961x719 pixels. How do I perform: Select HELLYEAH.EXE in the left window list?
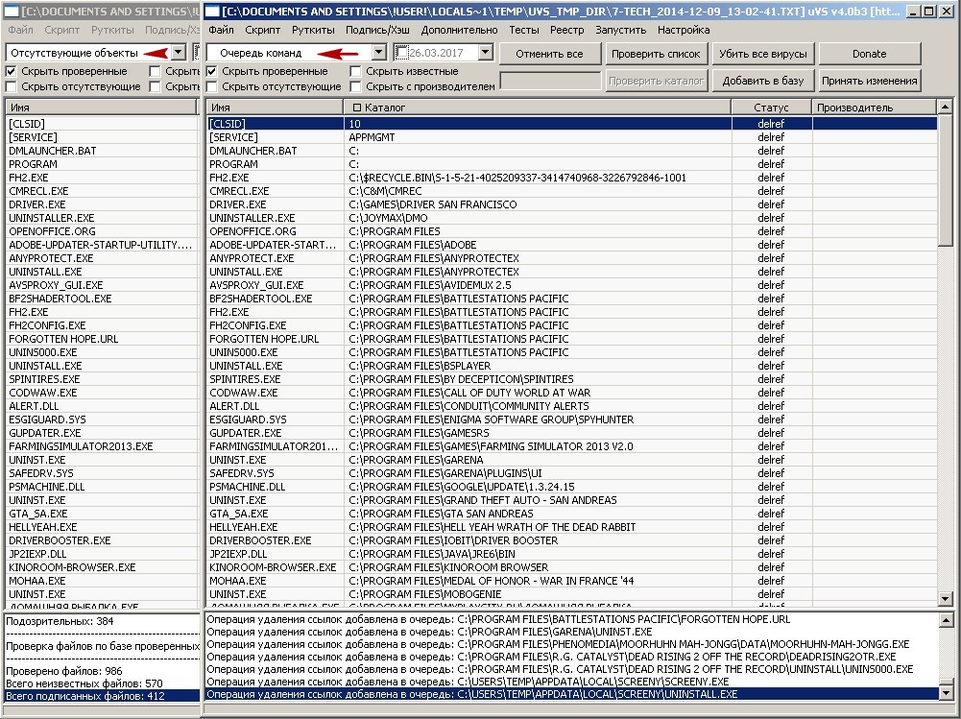tap(102, 527)
